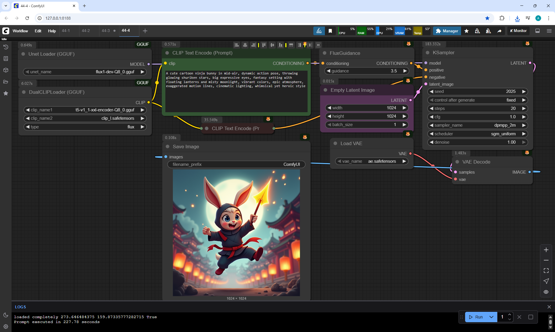Click the share arrow toolbar icon

pyautogui.click(x=499, y=31)
